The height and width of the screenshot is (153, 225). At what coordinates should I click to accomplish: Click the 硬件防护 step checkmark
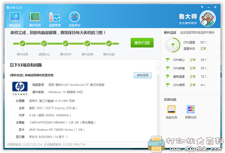[x=66, y=43]
